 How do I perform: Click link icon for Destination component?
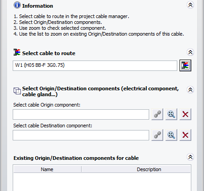click(x=157, y=135)
